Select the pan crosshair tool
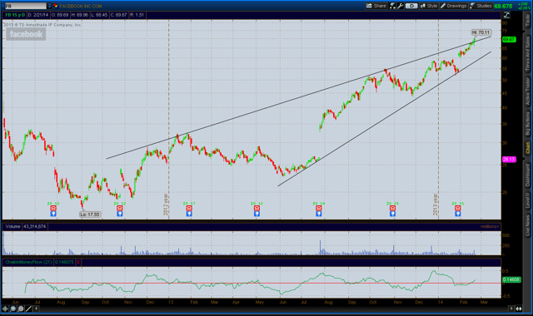Viewport: 533px width, 316px height. (x=5, y=309)
